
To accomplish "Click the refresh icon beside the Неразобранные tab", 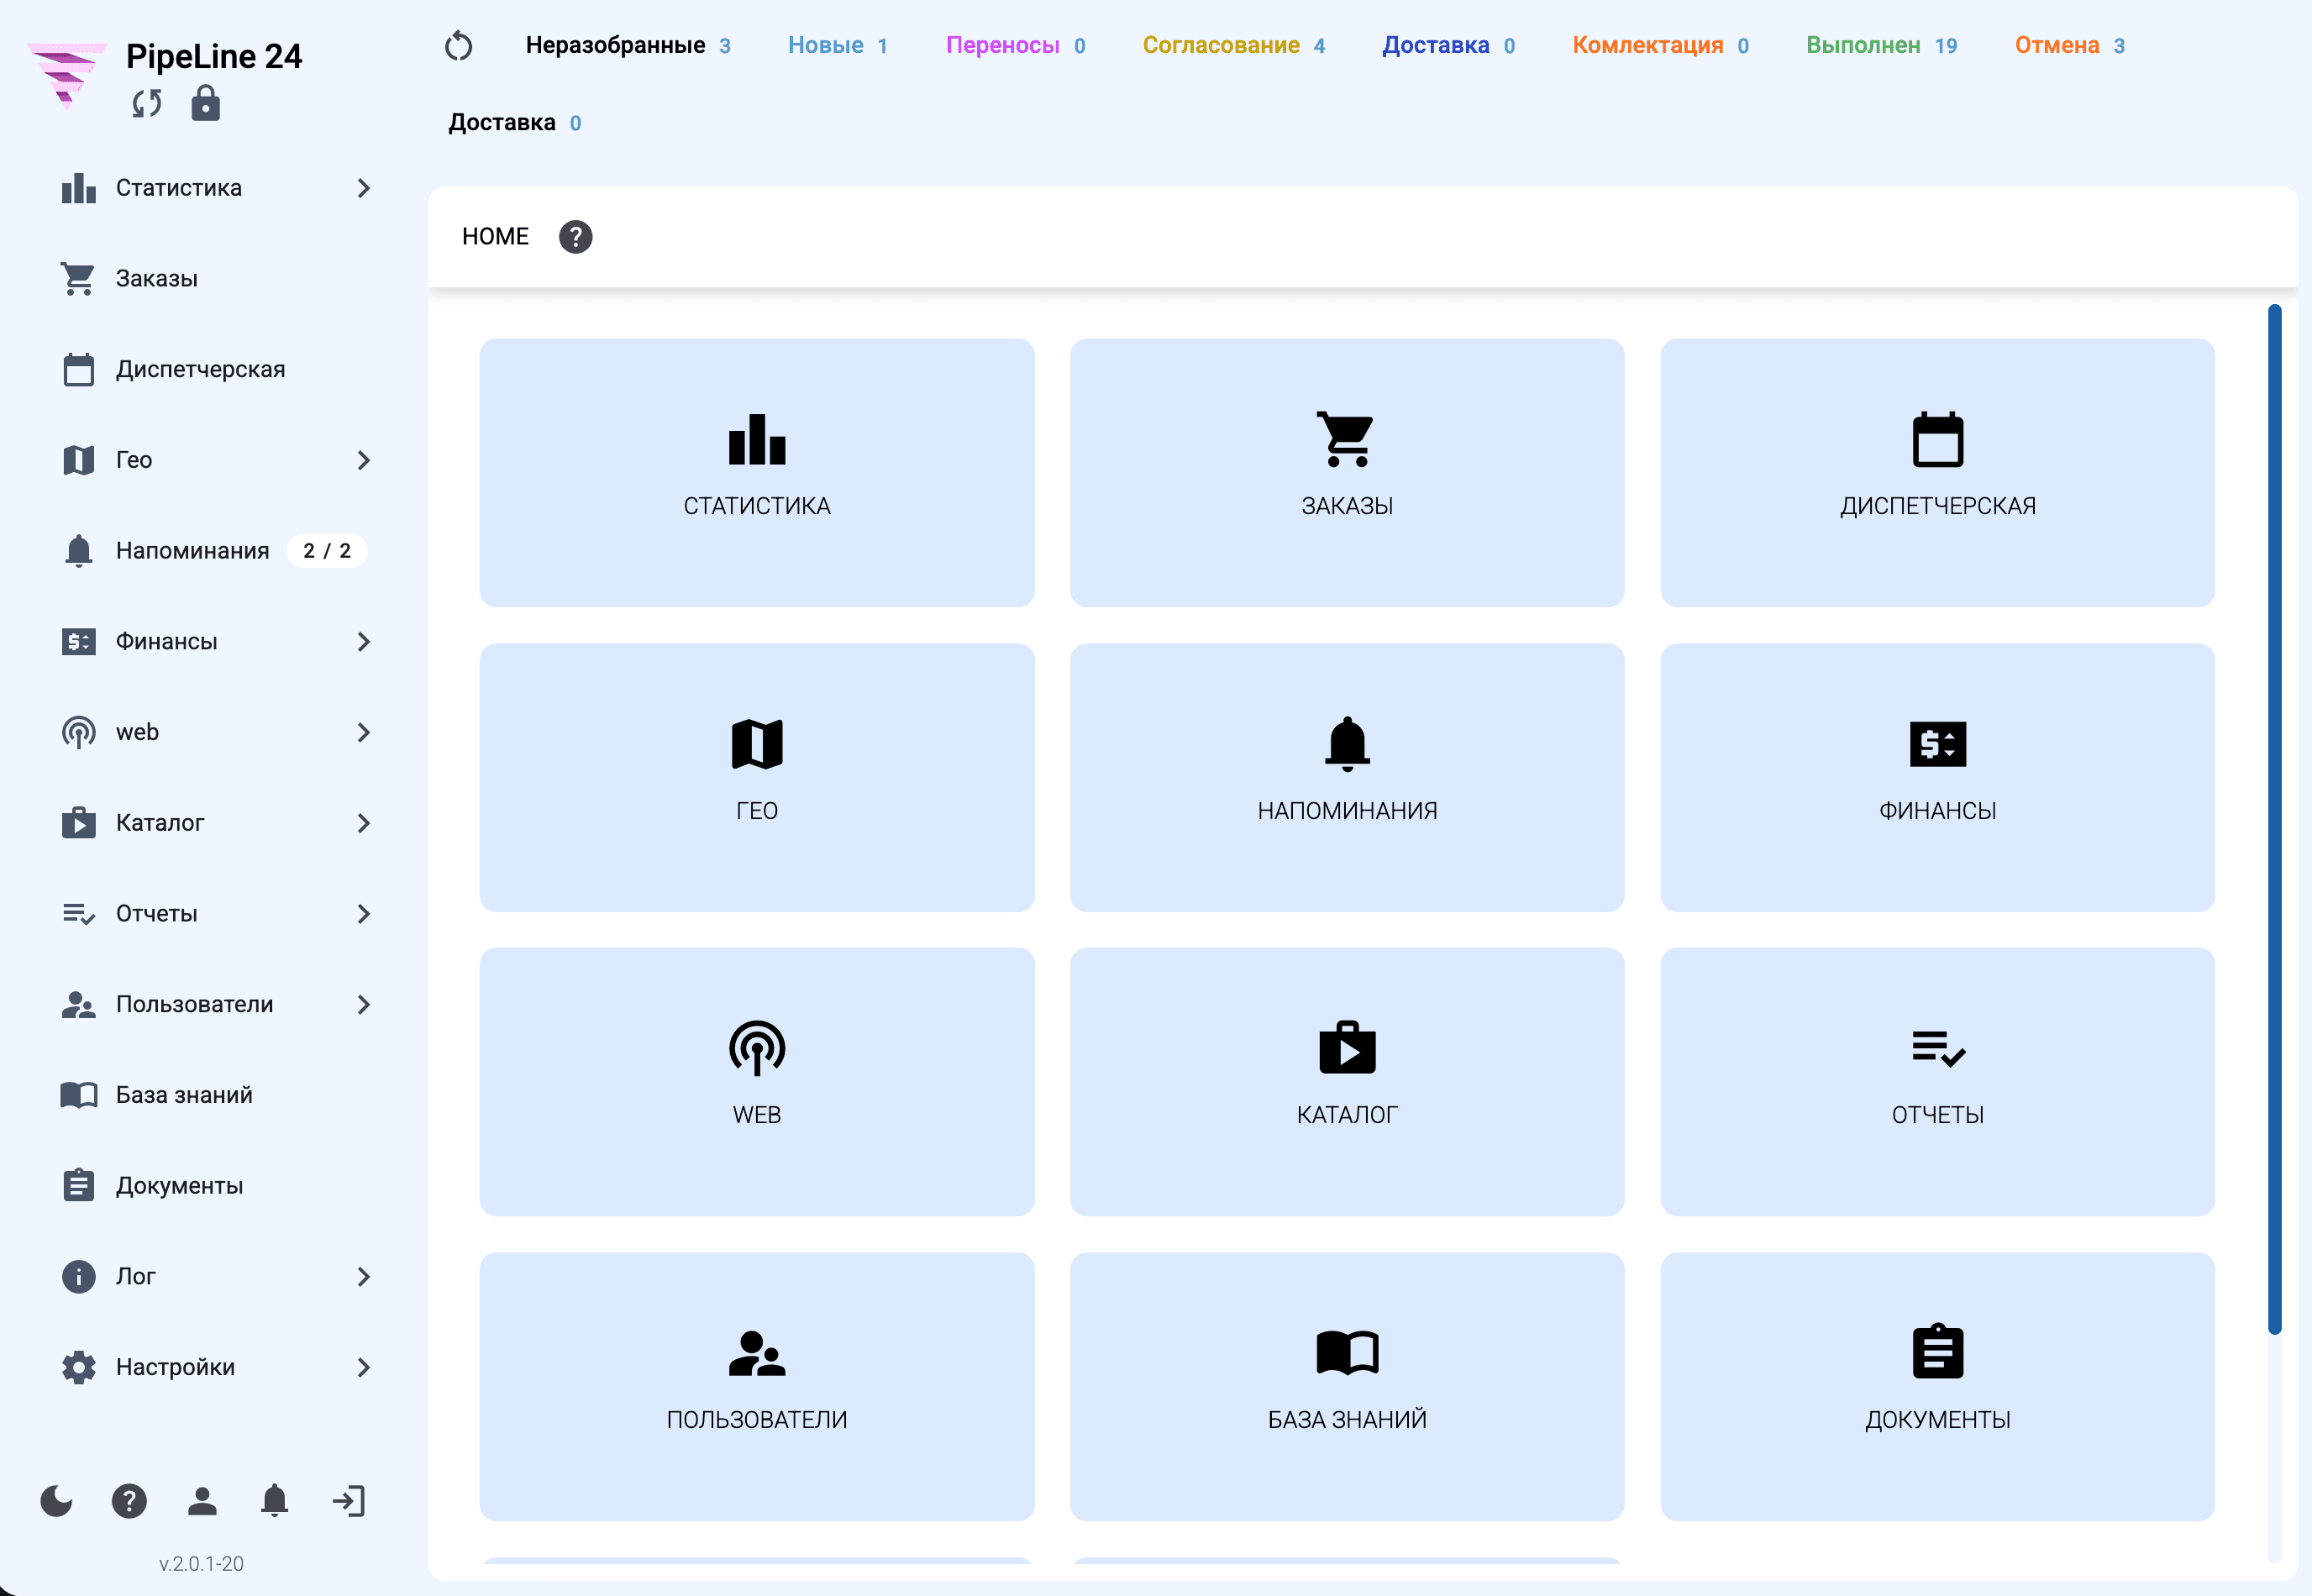I will click(458, 45).
